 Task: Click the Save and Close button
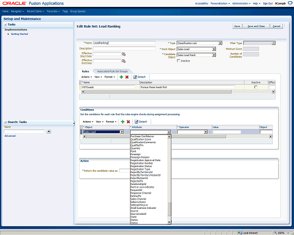[x=256, y=26]
